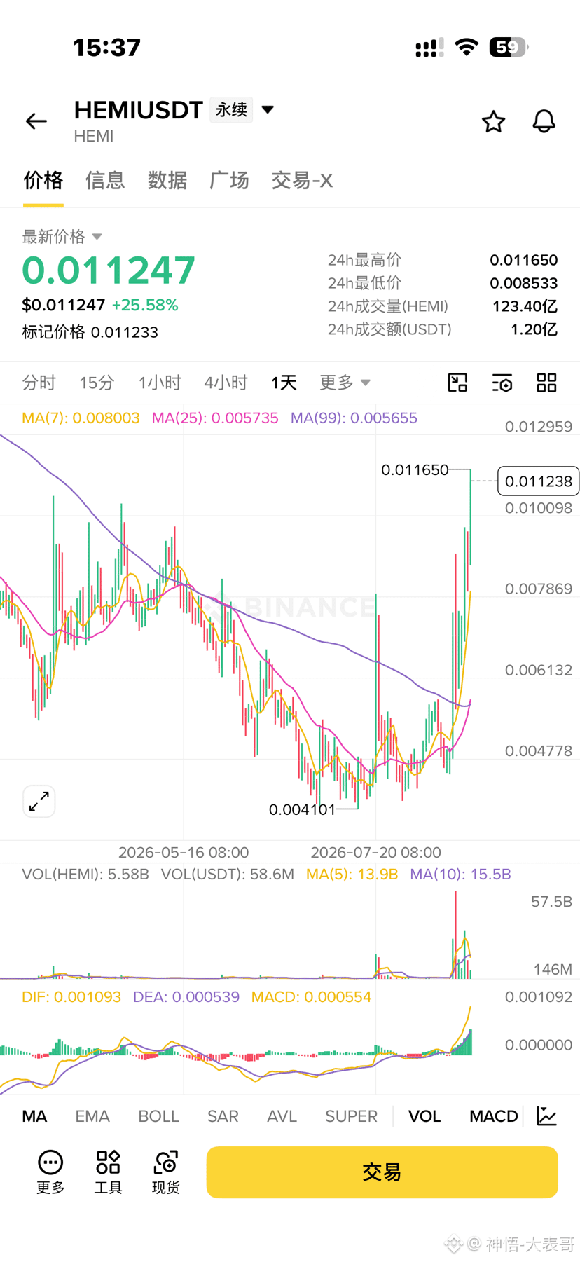Select the 15分 timeframe
580x1262 pixels.
click(97, 383)
